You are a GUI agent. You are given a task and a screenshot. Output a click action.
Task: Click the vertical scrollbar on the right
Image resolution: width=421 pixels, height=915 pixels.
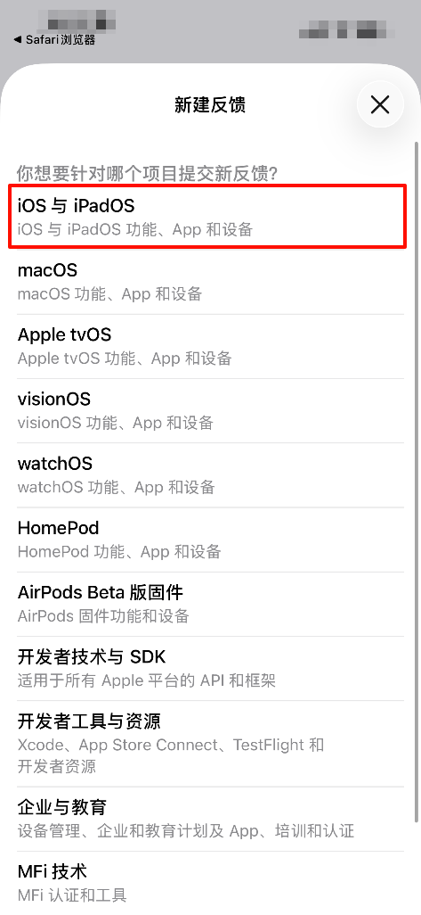(416, 482)
